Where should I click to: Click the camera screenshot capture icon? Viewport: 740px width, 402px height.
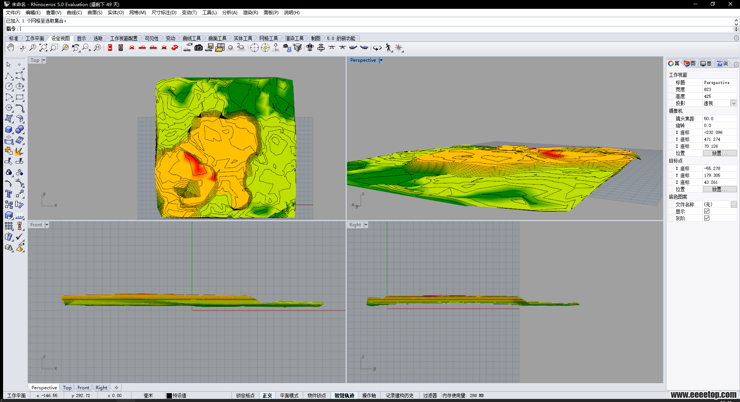pos(198,48)
